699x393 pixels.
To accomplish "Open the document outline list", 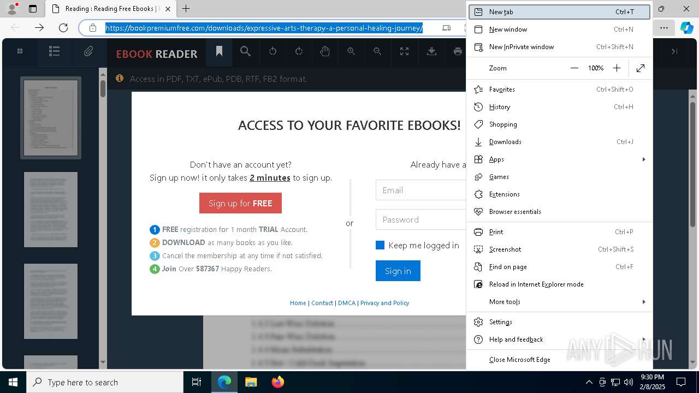I will 54,51.
